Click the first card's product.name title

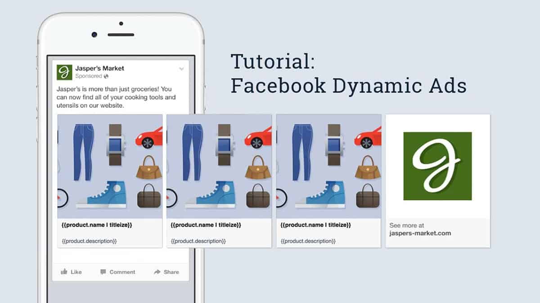97,225
